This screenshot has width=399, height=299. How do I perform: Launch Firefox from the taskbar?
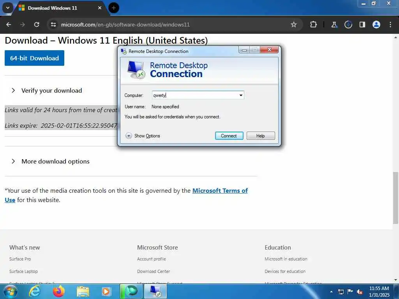[59, 291]
